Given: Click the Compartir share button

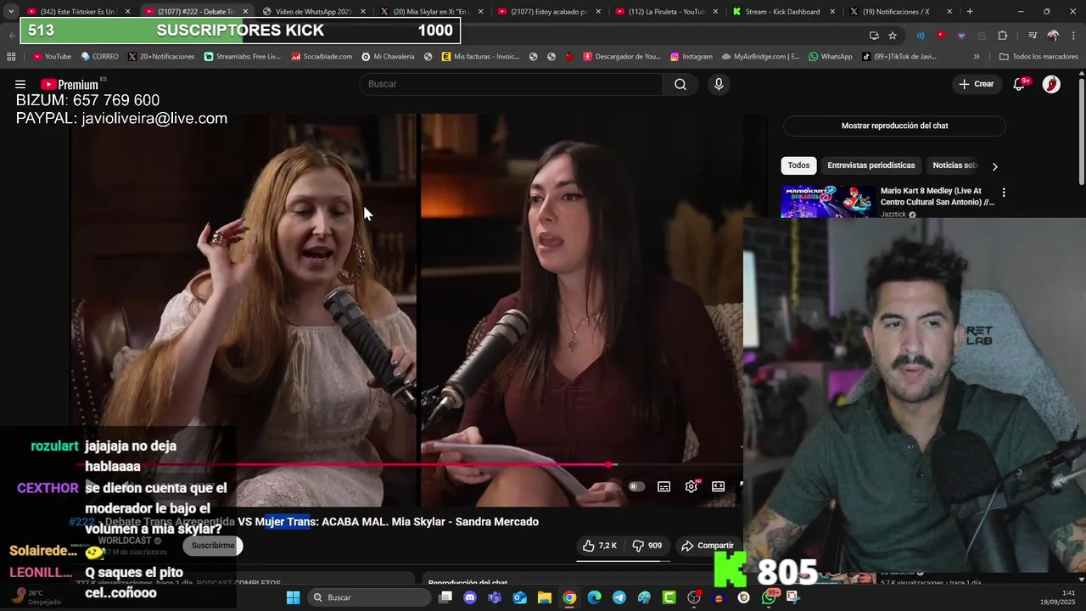Looking at the screenshot, I should point(708,546).
